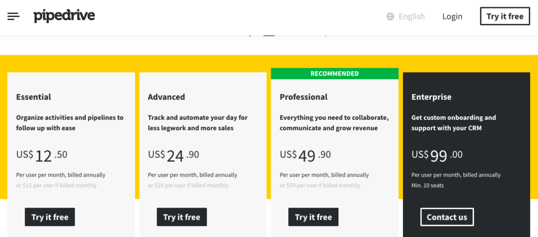Start the Essential plan free trial
The height and width of the screenshot is (237, 538).
50,217
